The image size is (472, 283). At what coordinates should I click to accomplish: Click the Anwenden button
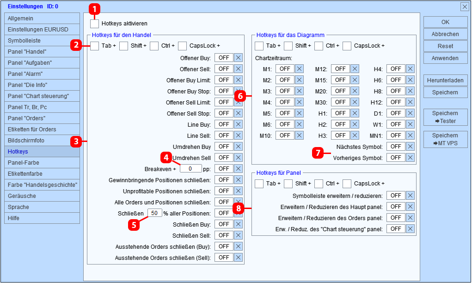click(445, 58)
